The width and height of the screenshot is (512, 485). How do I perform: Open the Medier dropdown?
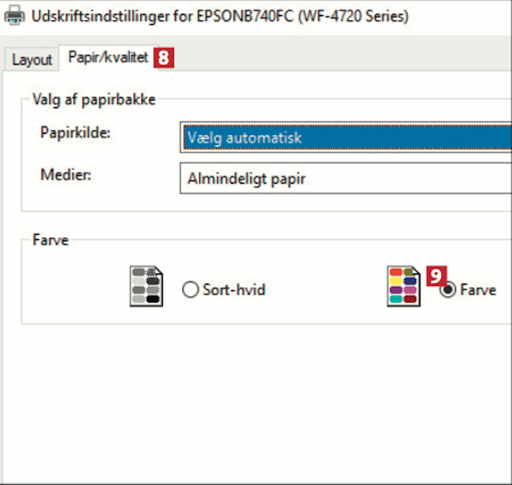(346, 178)
